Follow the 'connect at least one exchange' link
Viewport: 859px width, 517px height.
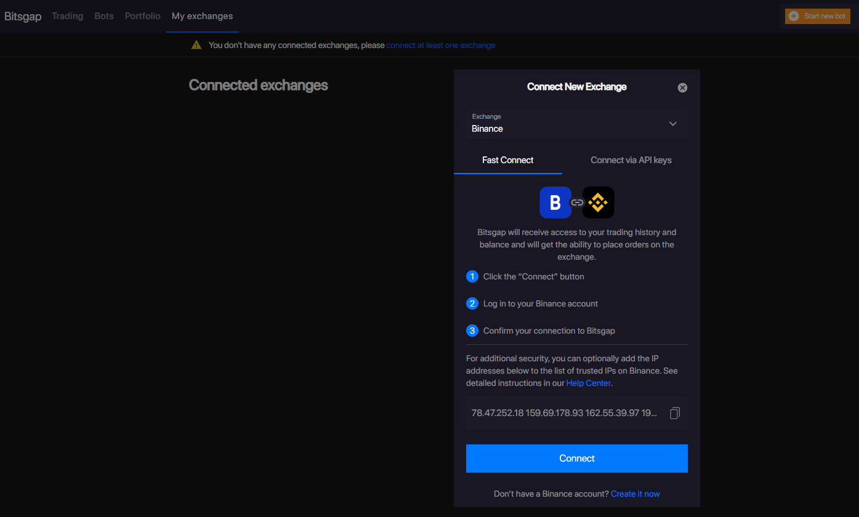(441, 45)
